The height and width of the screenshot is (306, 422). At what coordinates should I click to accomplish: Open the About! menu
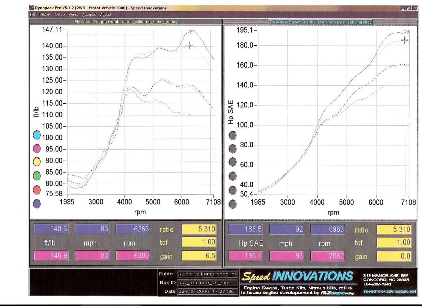click(106, 14)
